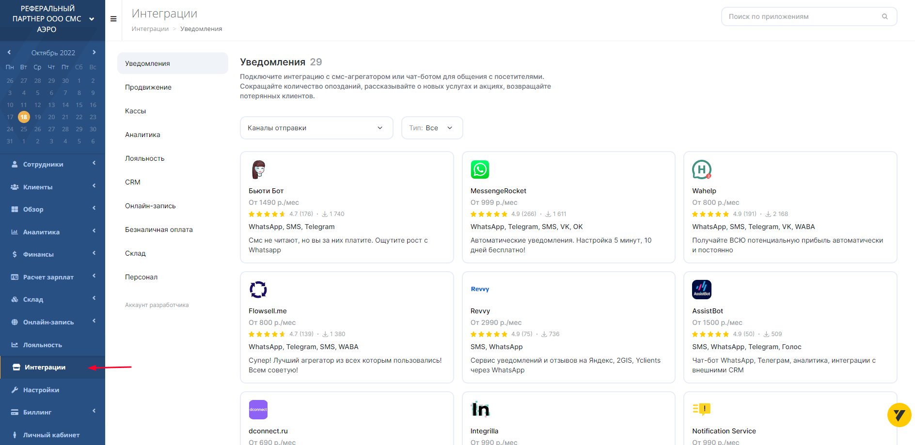This screenshot has width=915, height=445.
Task: Click the Клиенты group icon
Action: 15,187
